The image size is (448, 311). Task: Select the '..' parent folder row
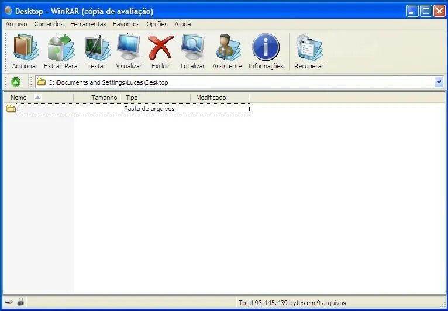(x=127, y=109)
